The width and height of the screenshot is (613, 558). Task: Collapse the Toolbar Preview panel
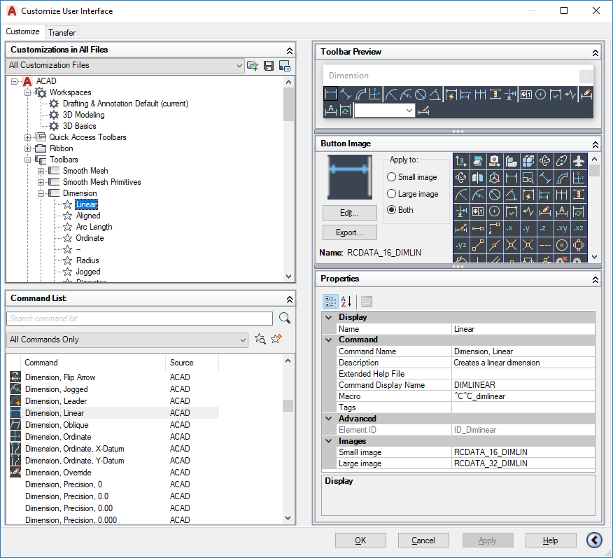pyautogui.click(x=595, y=53)
